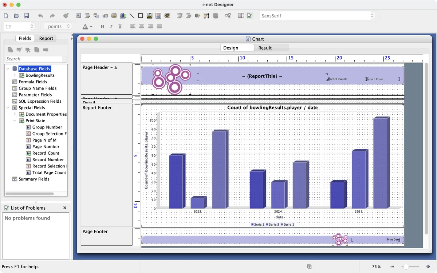Image resolution: width=437 pixels, height=273 pixels.
Task: Open the font color picker
Action: click(x=87, y=27)
